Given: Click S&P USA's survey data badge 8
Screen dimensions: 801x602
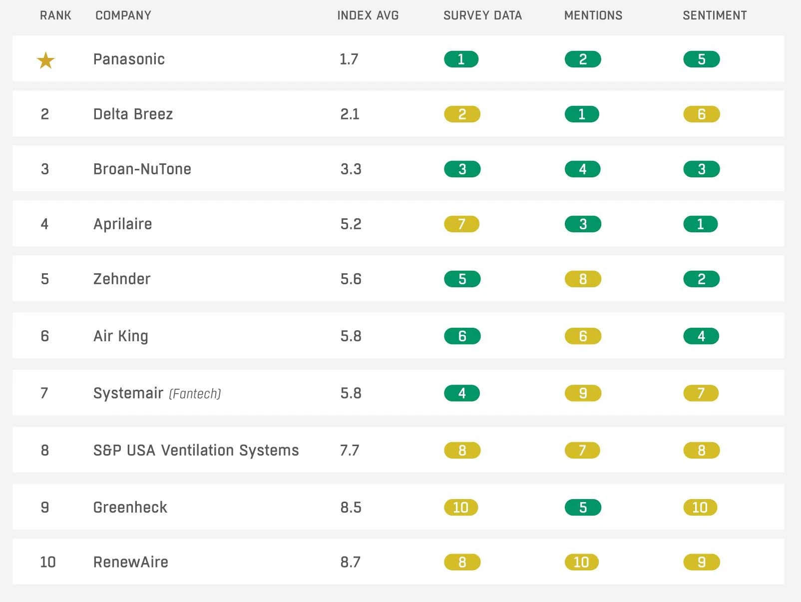Looking at the screenshot, I should 462,451.
